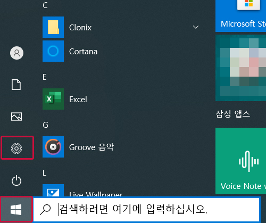The width and height of the screenshot is (266, 223).
Task: Open the Microsoft Store tile
Action: (240, 16)
